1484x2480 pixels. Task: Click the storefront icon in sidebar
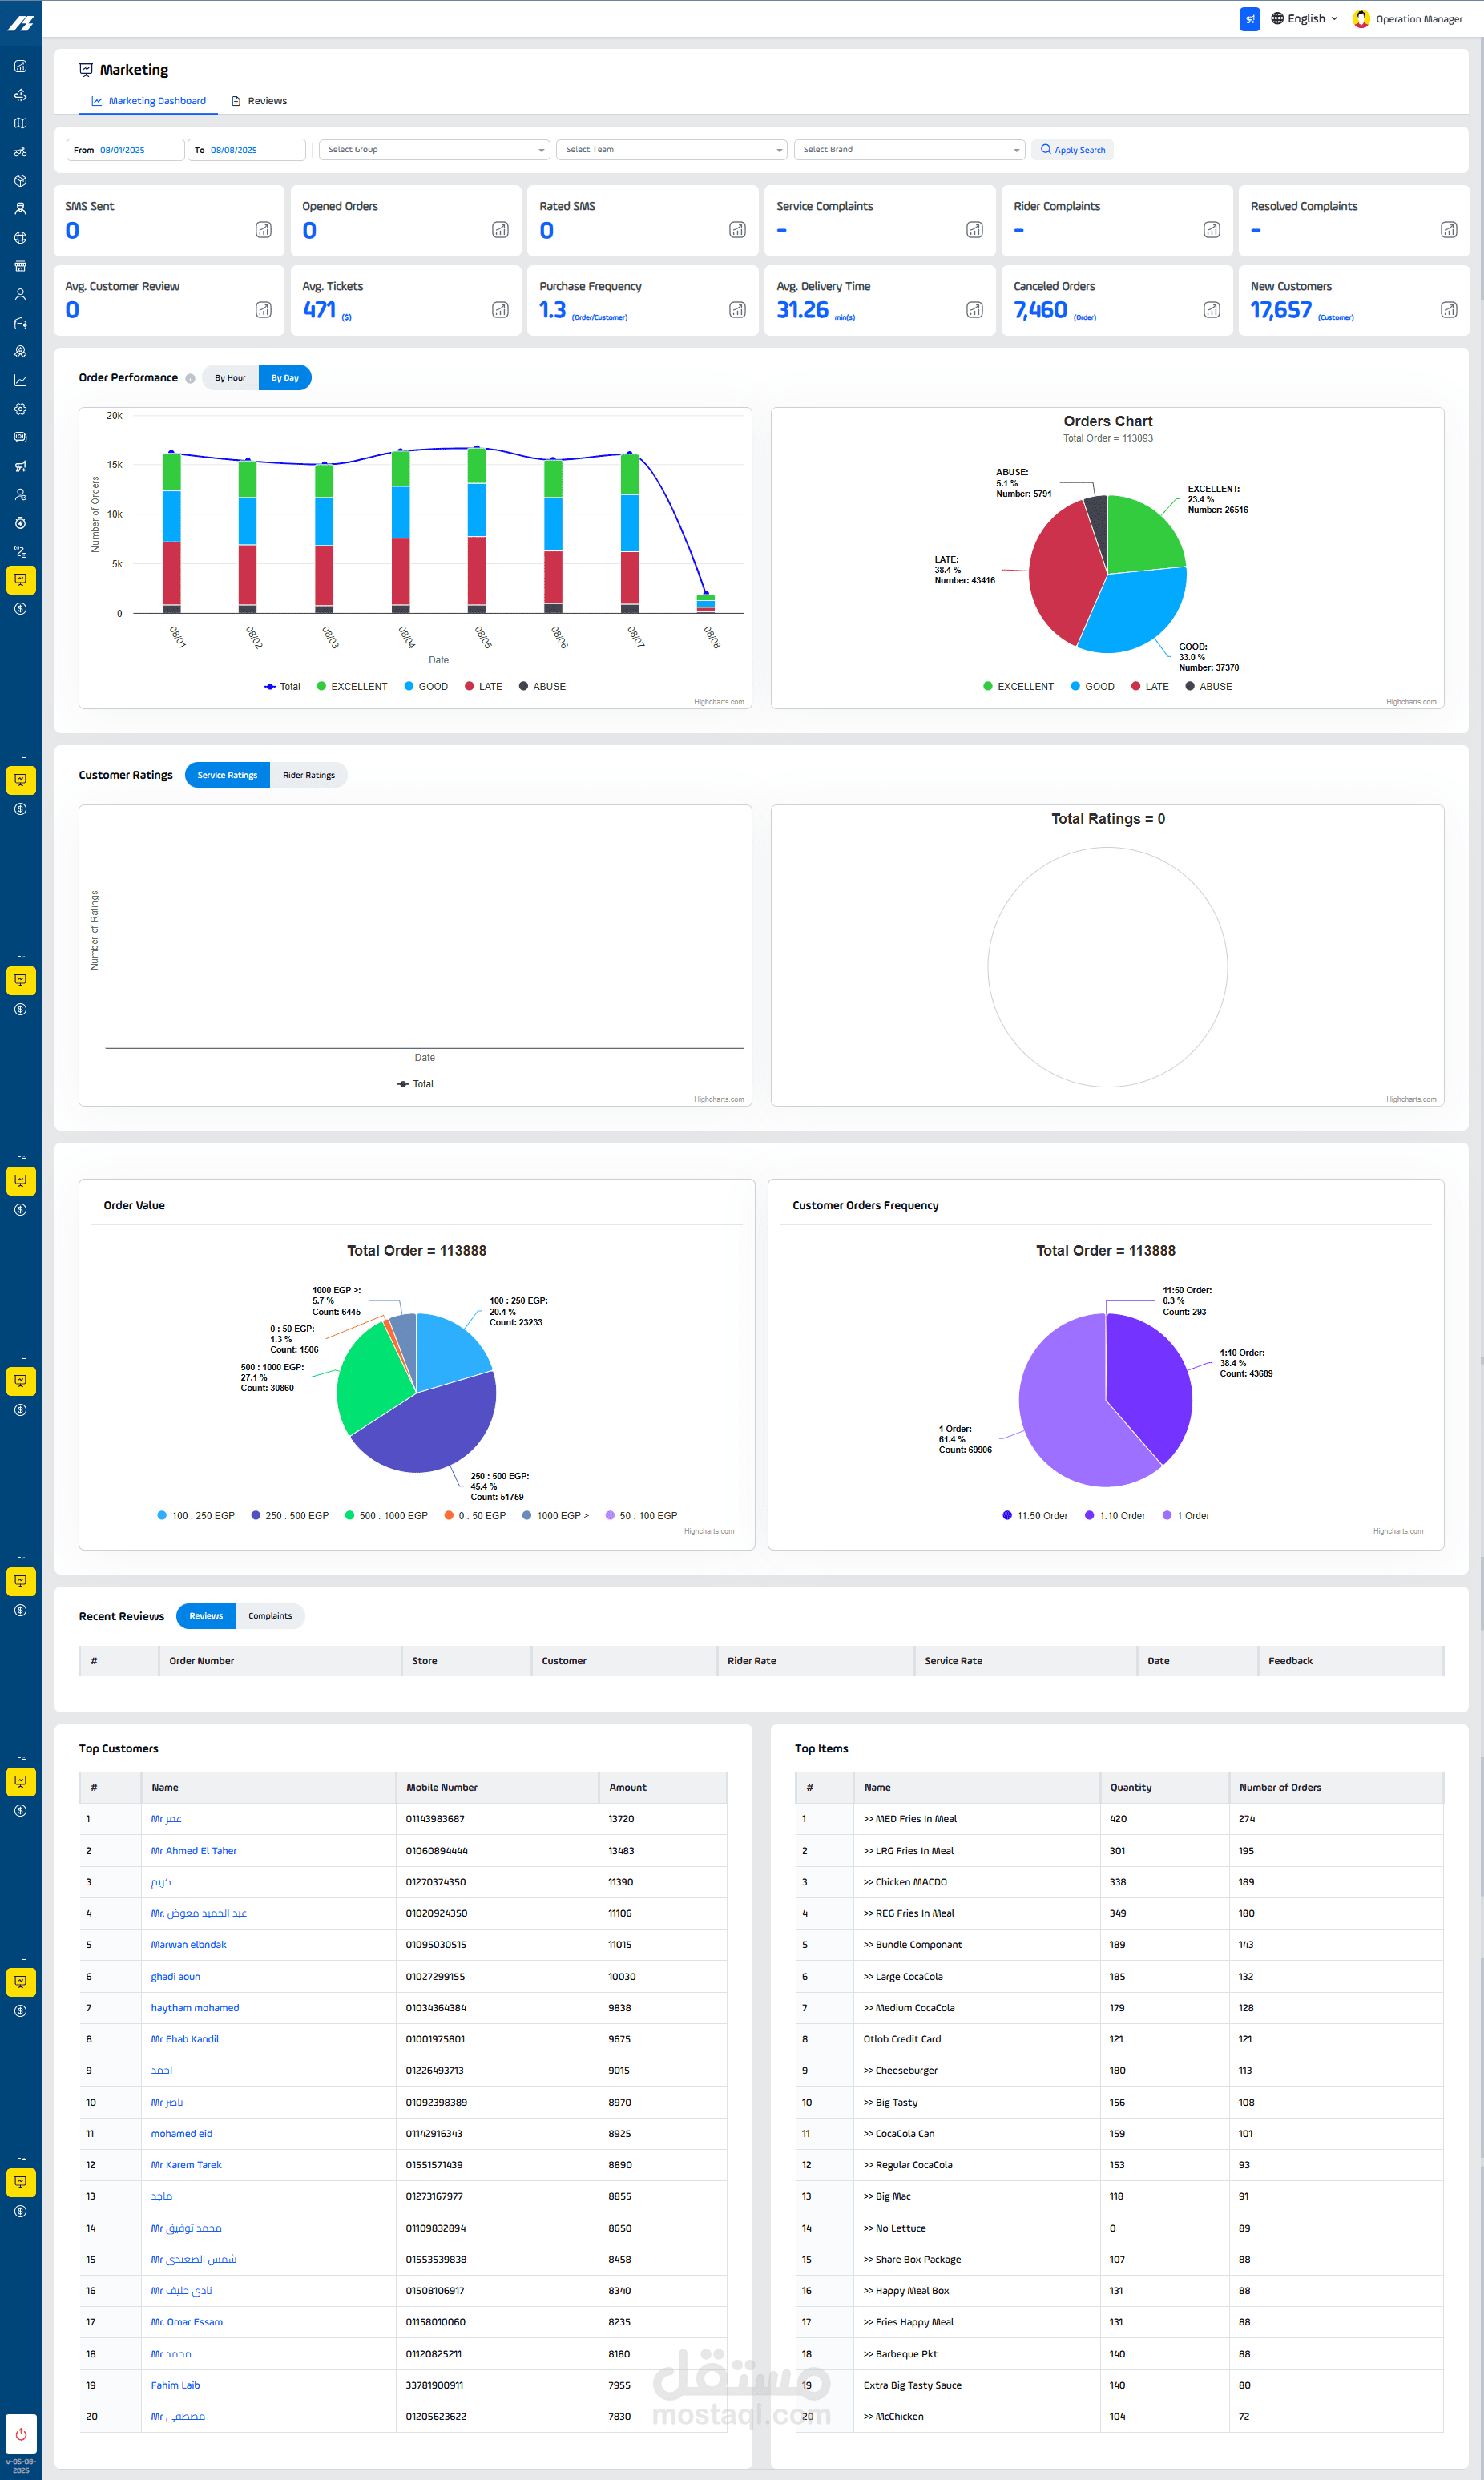20,266
